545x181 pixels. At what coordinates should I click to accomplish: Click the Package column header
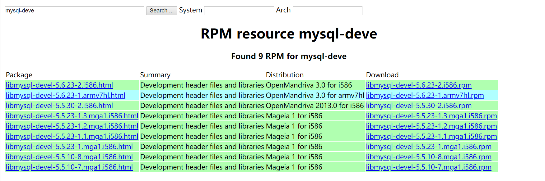(19, 75)
